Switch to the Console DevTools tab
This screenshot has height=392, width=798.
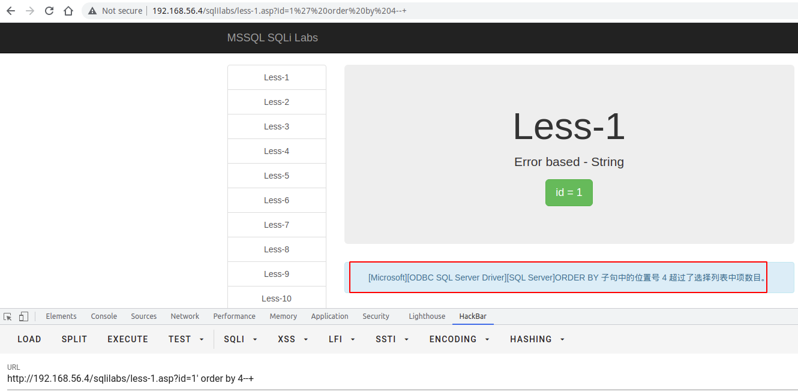point(104,316)
